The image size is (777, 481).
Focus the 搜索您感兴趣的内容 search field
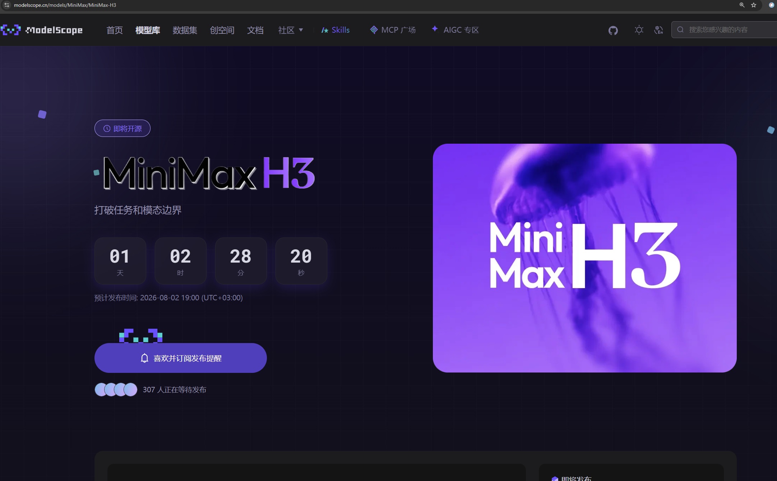(x=724, y=29)
